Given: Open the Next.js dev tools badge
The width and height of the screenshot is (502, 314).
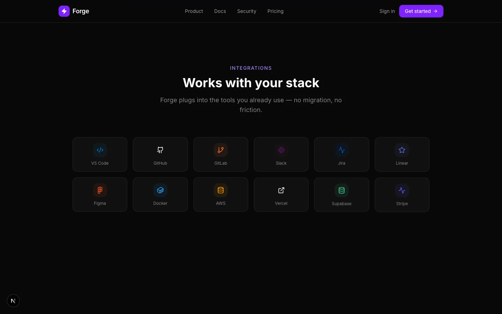Looking at the screenshot, I should pos(13,301).
